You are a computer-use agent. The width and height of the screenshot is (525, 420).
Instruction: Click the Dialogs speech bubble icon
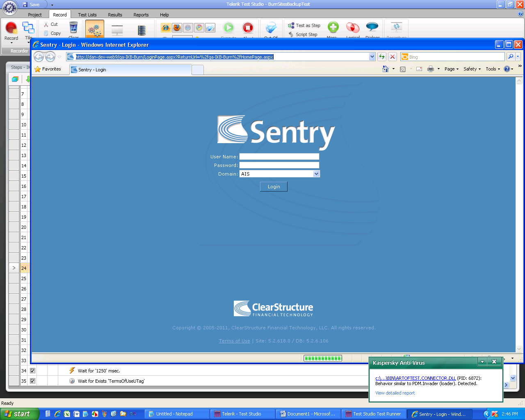[372, 27]
